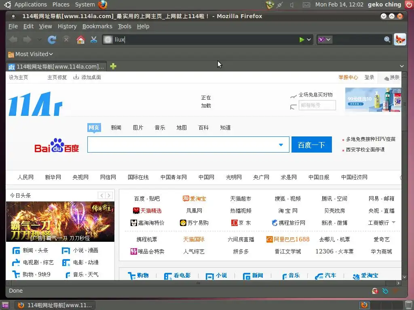Click the Firefox icon in the bottom panel tray
The width and height of the screenshot is (414, 310).
click(364, 305)
